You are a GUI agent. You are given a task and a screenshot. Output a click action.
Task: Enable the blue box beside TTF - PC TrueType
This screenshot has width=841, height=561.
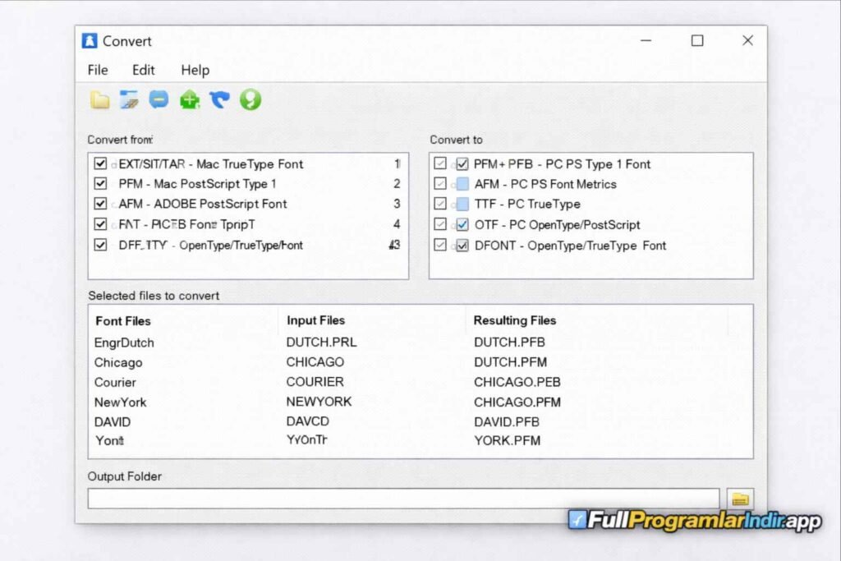click(462, 204)
